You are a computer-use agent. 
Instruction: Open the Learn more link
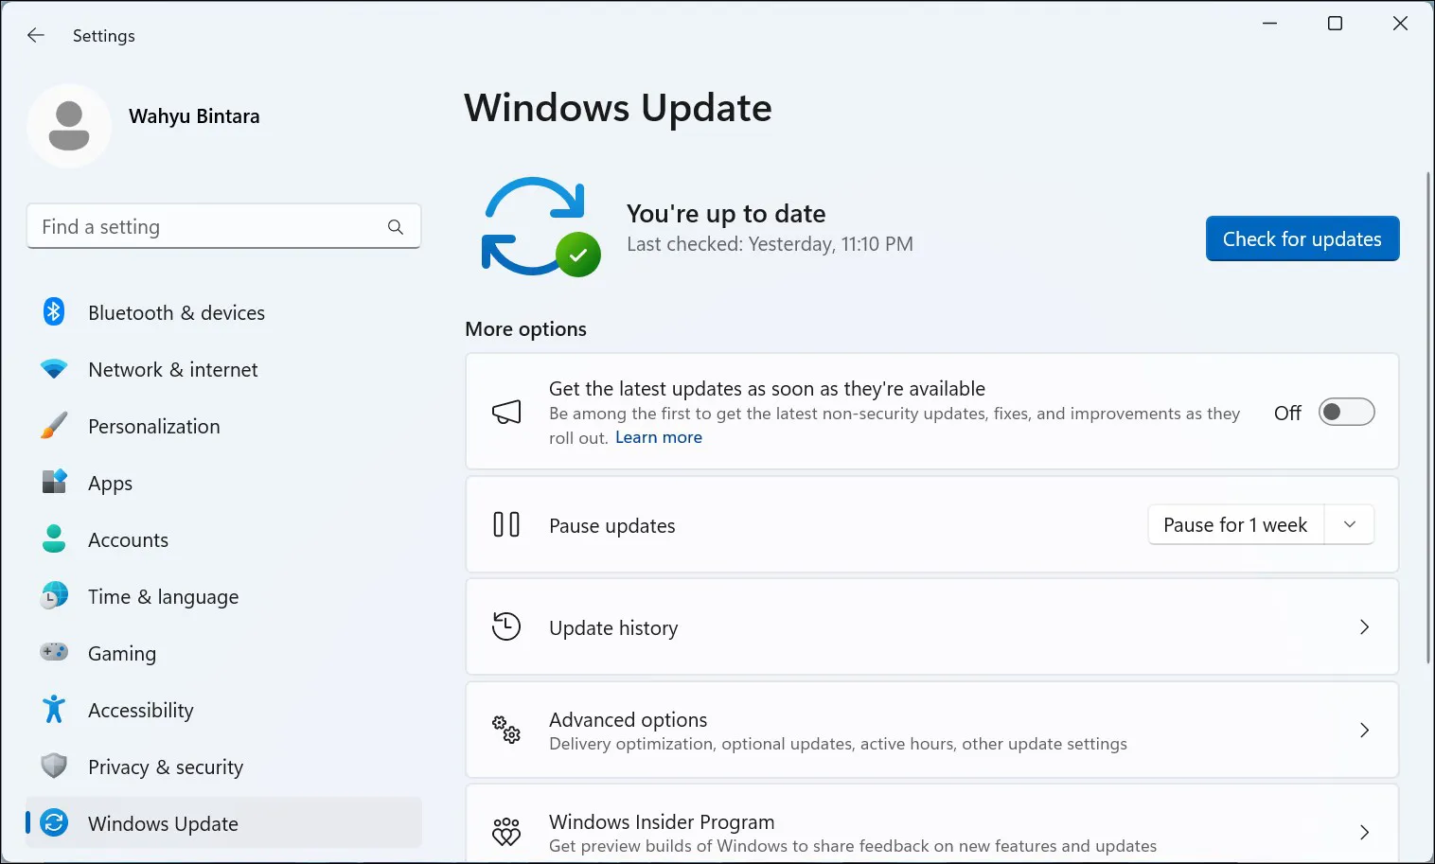click(x=658, y=436)
